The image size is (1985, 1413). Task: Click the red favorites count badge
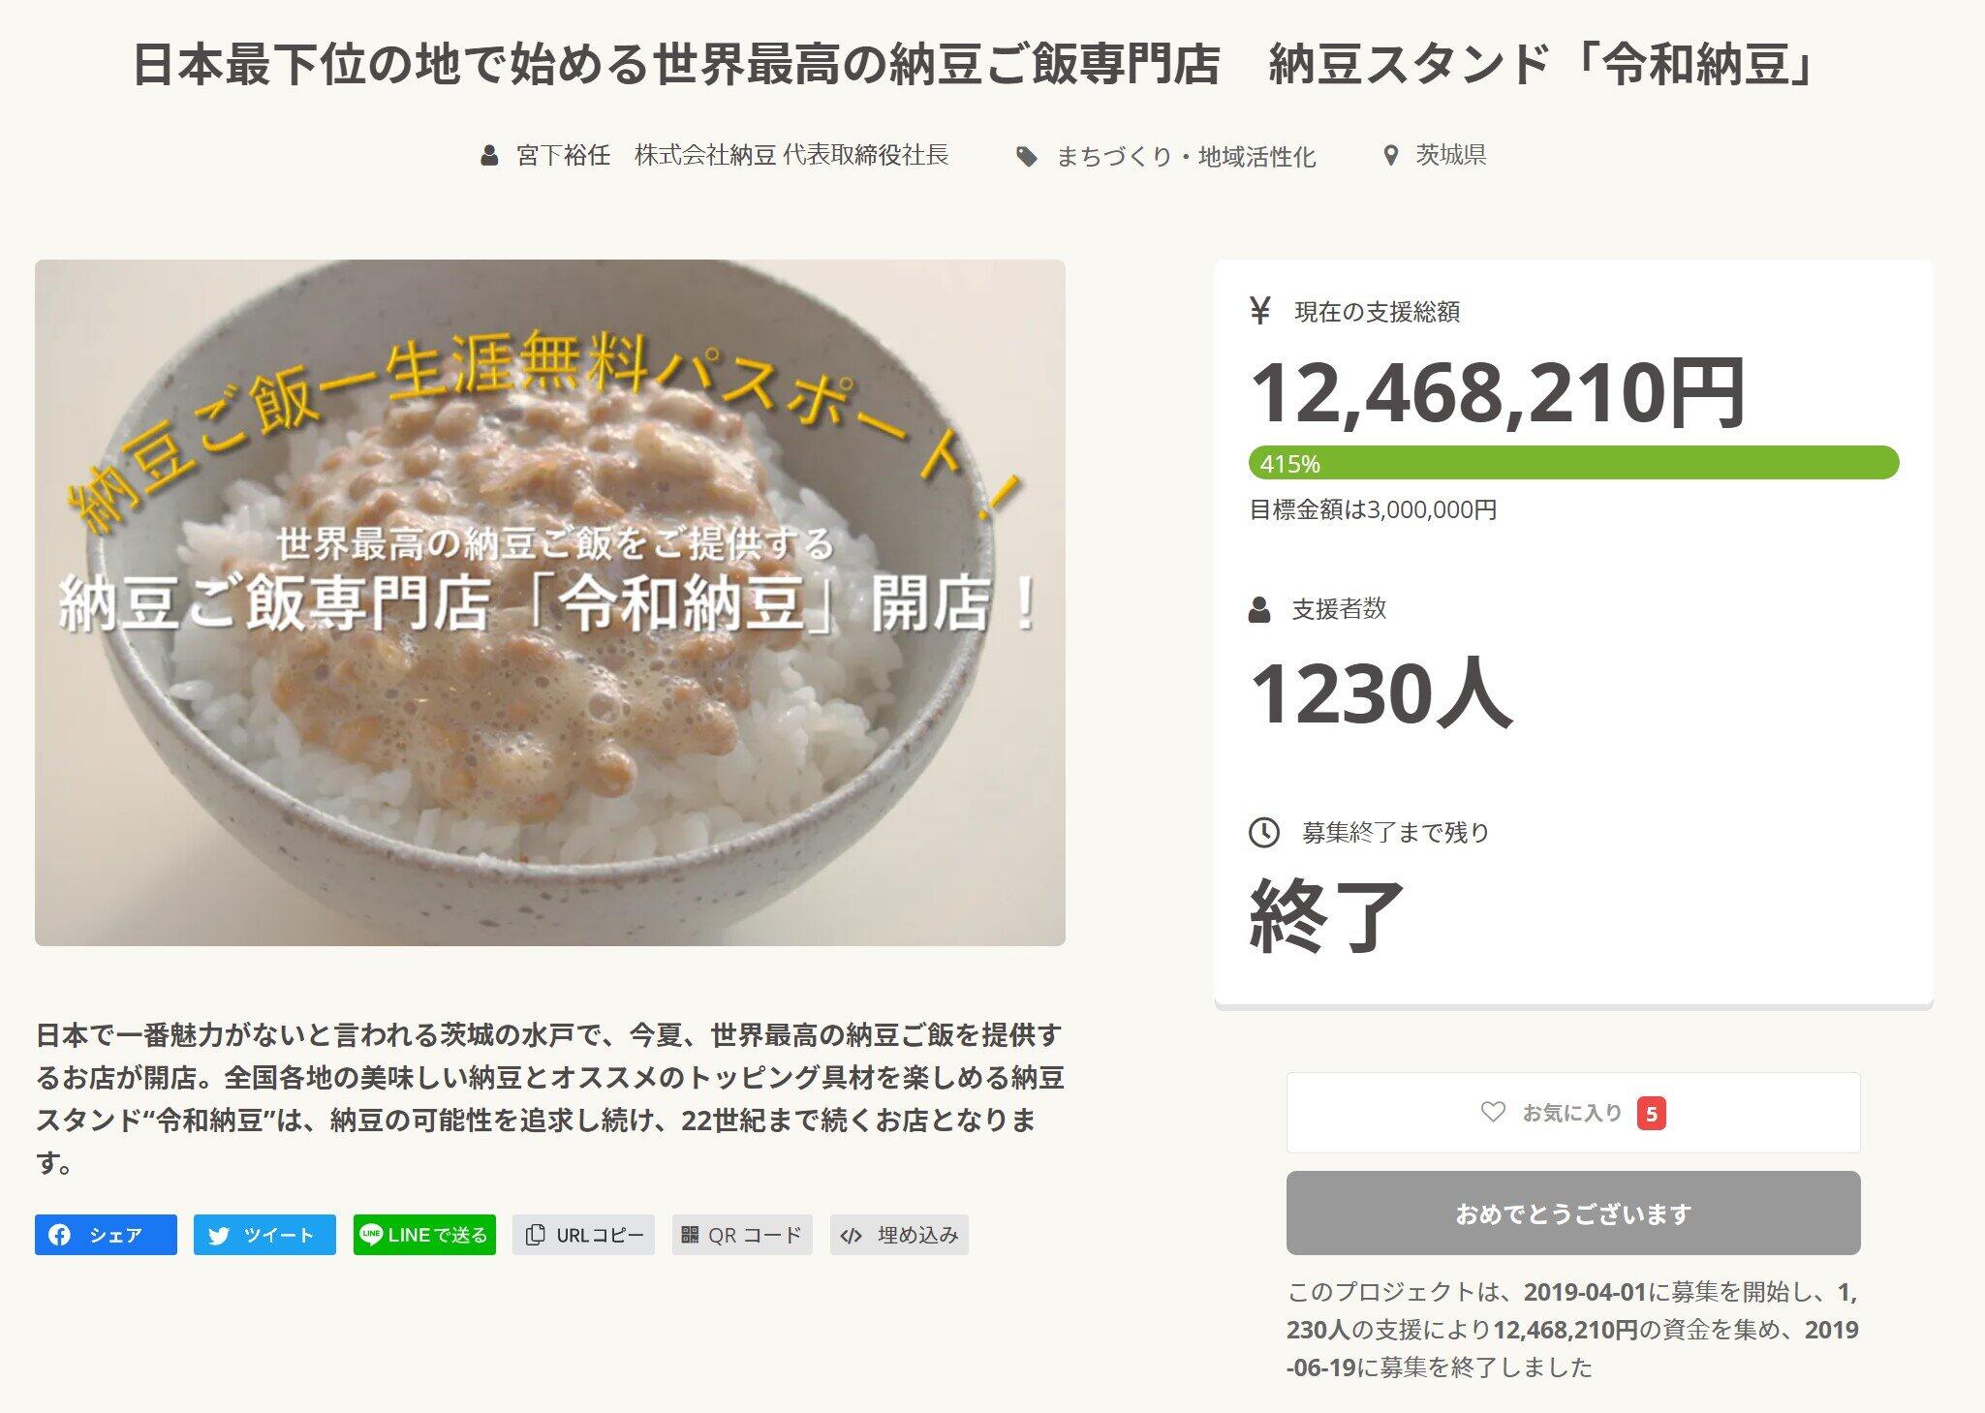click(x=1652, y=1114)
